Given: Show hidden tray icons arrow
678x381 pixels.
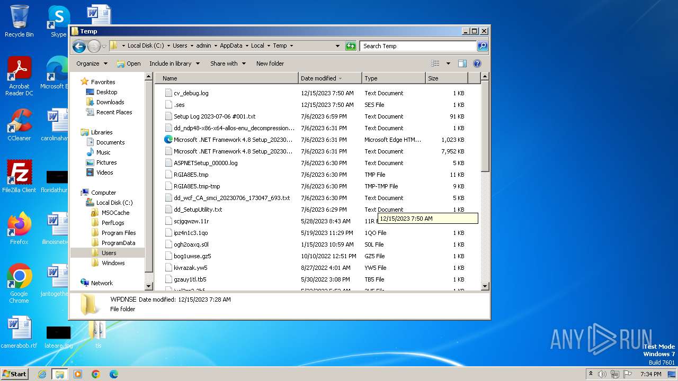Looking at the screenshot, I should tap(591, 374).
